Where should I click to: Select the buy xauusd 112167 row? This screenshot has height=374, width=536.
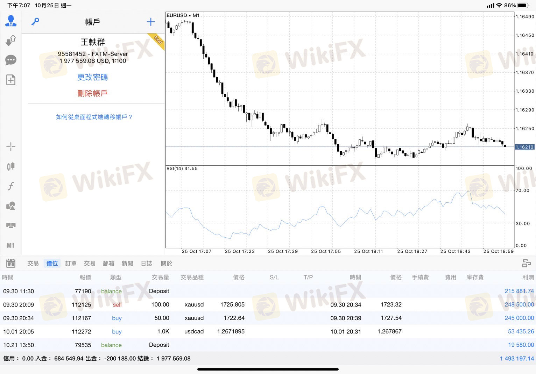coord(268,318)
